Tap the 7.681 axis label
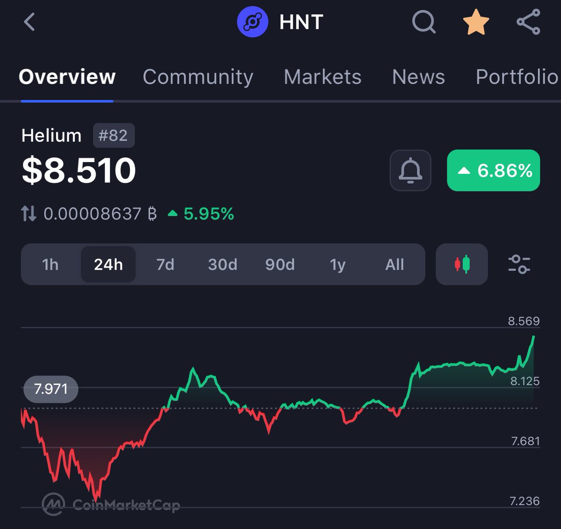The width and height of the screenshot is (561, 529). point(525,441)
